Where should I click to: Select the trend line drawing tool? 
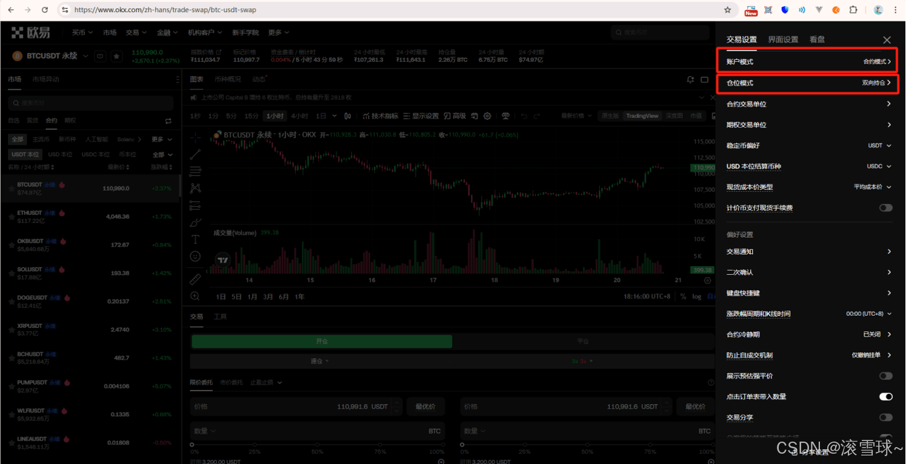(x=195, y=155)
